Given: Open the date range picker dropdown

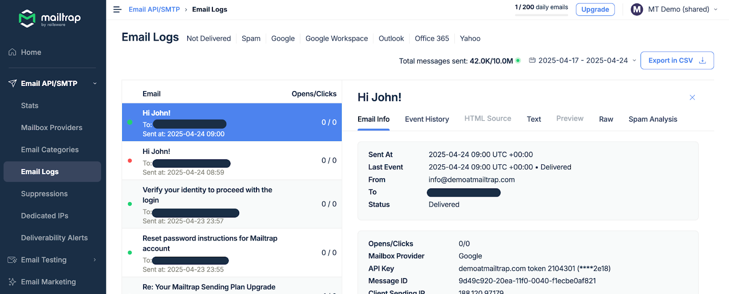Looking at the screenshot, I should point(582,61).
